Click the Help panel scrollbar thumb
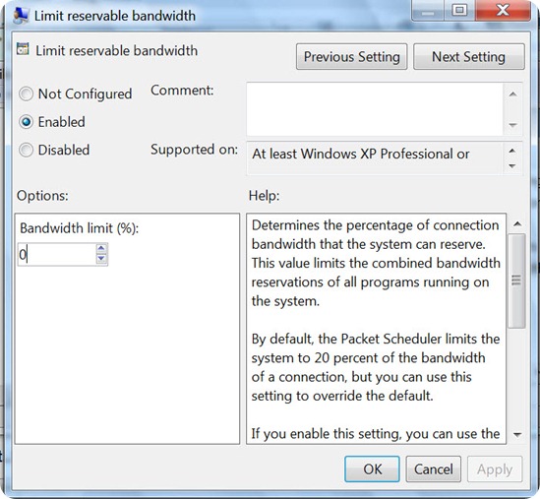The height and width of the screenshot is (499, 540). click(516, 281)
